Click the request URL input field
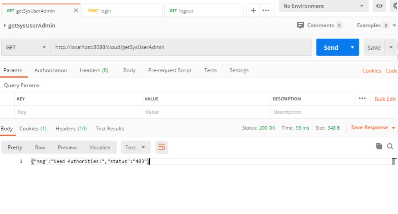Image resolution: width=398 pixels, height=214 pixels. 181,47
